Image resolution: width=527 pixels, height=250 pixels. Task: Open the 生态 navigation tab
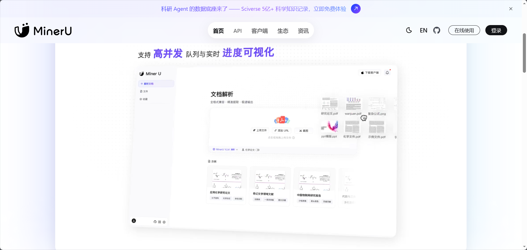283,31
